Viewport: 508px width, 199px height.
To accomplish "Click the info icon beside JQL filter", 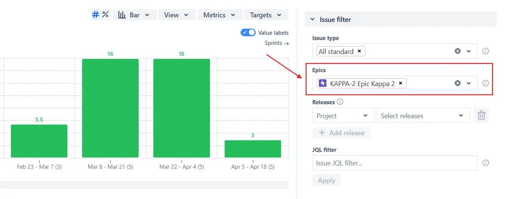I will click(486, 163).
